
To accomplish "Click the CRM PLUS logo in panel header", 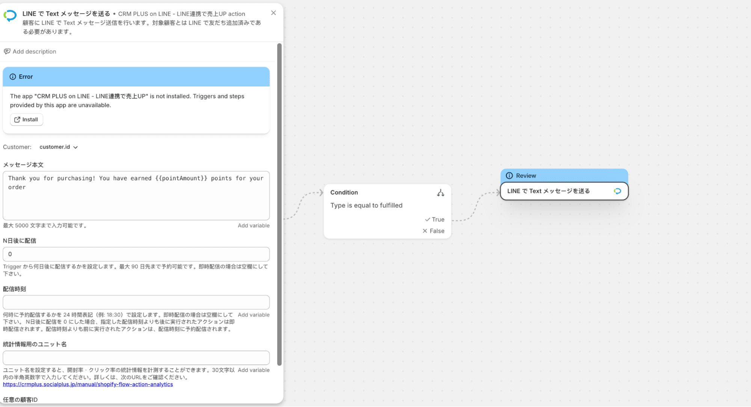I will tap(10, 16).
